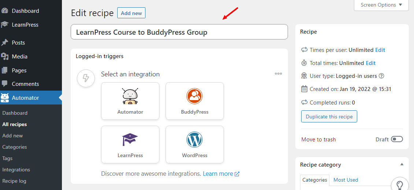
Task: Select the BuddyPress integration card
Action: coord(195,101)
